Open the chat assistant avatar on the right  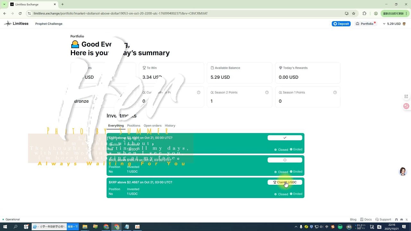(x=403, y=171)
